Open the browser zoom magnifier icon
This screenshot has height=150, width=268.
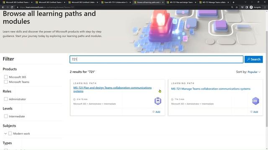coord(232,7)
